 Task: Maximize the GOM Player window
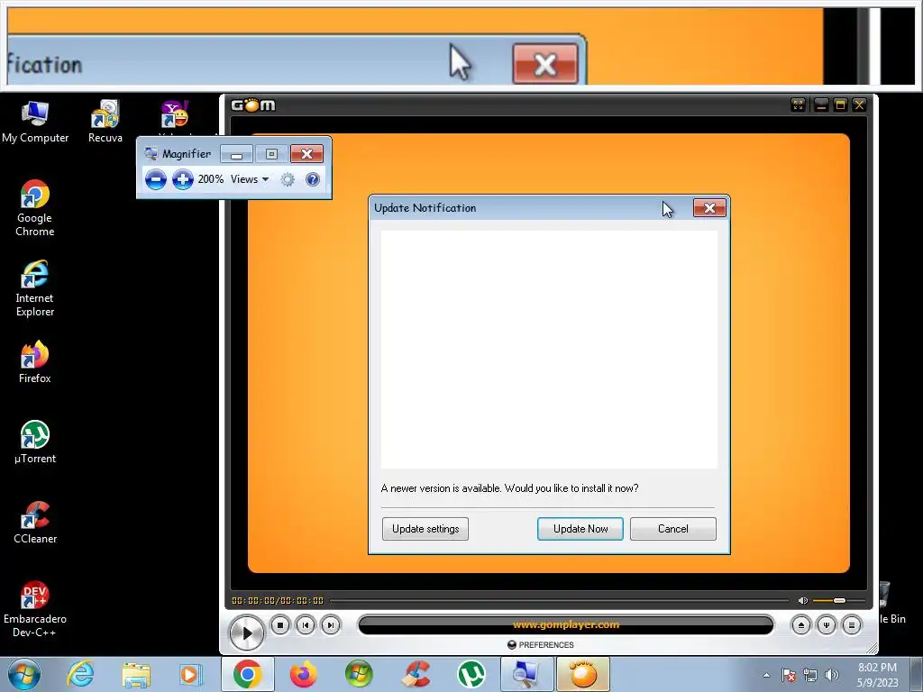840,105
